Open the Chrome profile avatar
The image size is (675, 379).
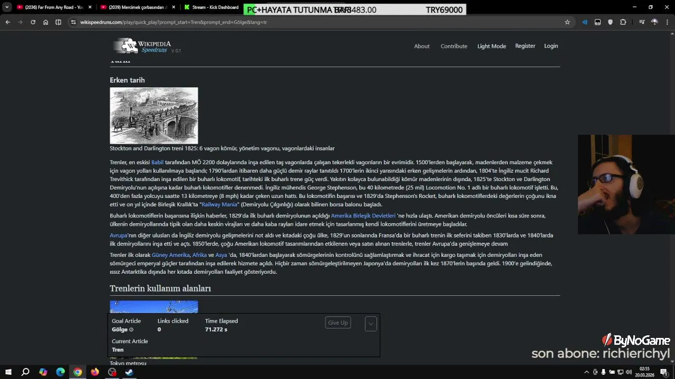pos(654,22)
